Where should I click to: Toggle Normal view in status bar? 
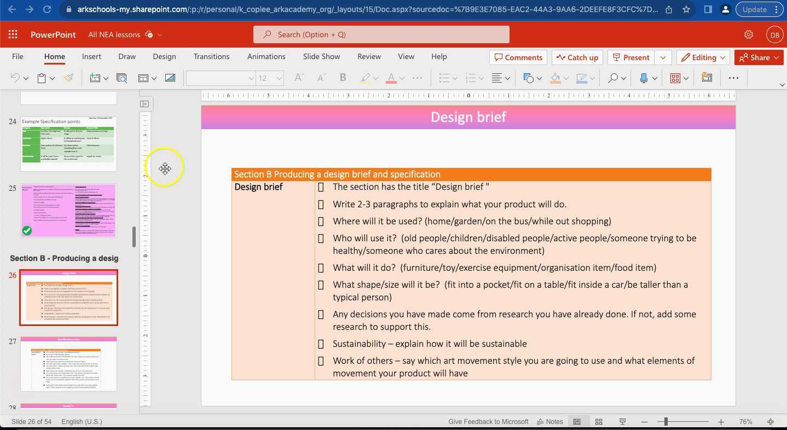pyautogui.click(x=577, y=422)
